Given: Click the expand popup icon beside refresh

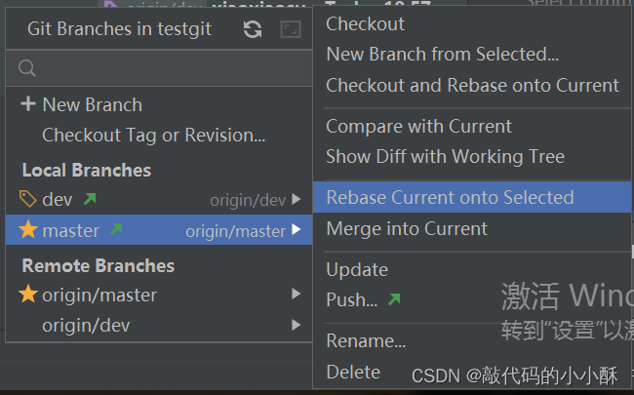Looking at the screenshot, I should [291, 29].
